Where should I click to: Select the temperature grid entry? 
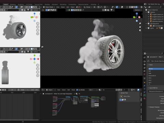tap(156, 76)
